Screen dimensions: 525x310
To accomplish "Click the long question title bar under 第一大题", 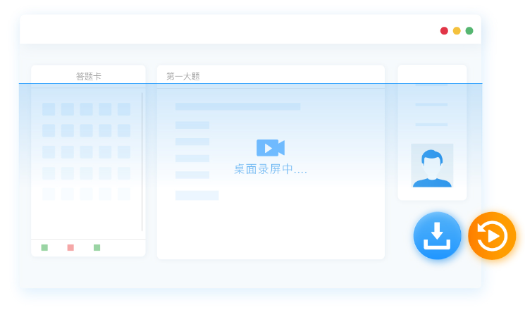I will pyautogui.click(x=237, y=106).
